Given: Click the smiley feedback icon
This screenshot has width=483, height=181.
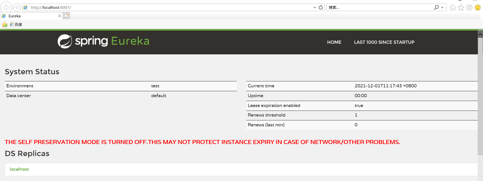Looking at the screenshot, I should point(477,8).
